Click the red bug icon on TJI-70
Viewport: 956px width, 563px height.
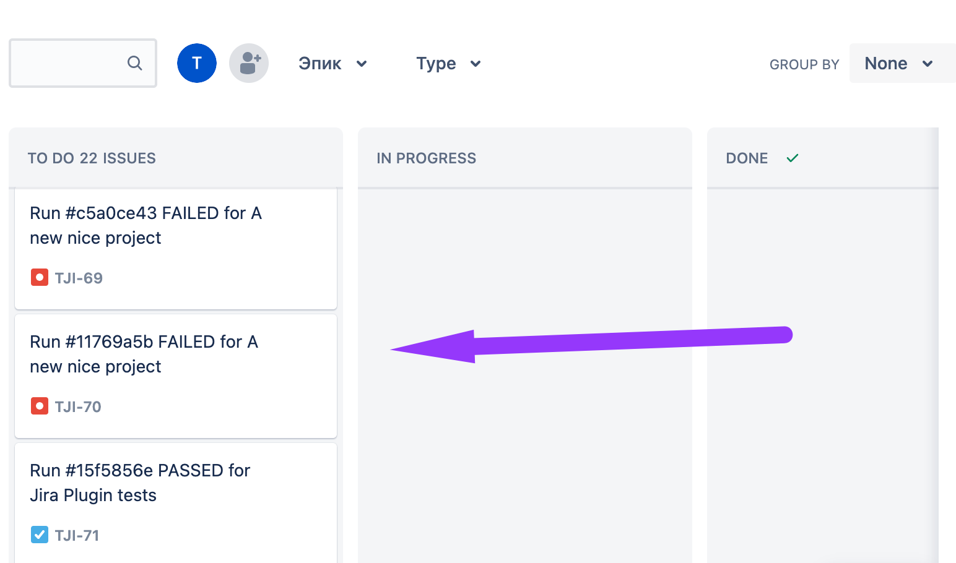pyautogui.click(x=40, y=406)
